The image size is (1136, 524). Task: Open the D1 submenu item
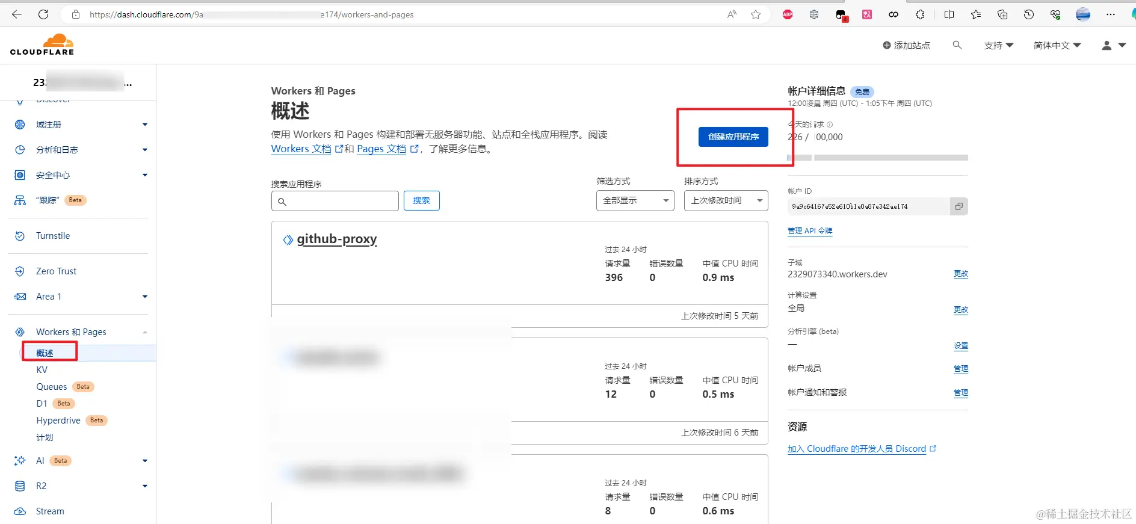[42, 404]
